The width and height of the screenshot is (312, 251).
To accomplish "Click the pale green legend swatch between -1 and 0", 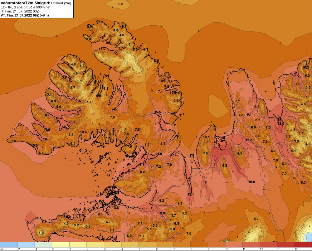I will coord(43,245).
